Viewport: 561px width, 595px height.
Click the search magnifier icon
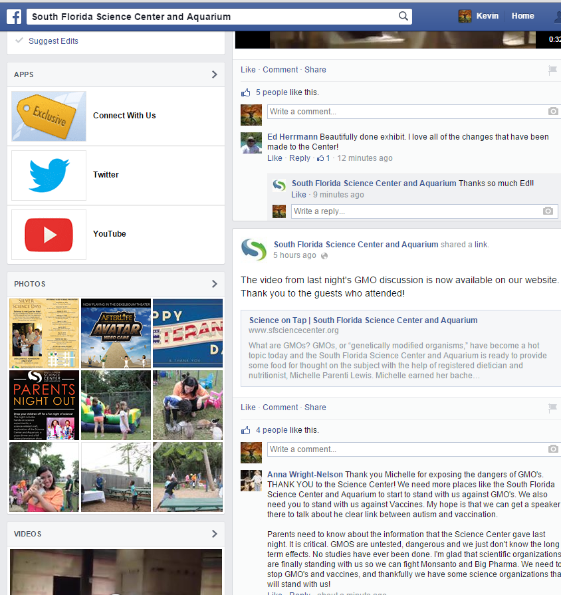pos(403,16)
